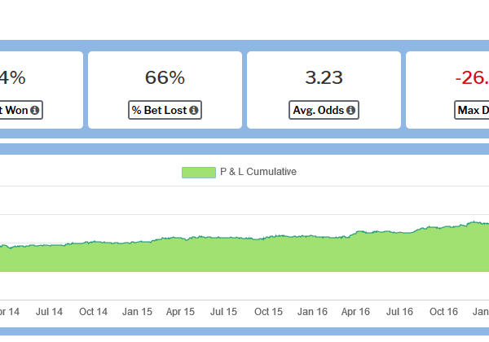Click the Jan 16 axis label

(x=312, y=312)
